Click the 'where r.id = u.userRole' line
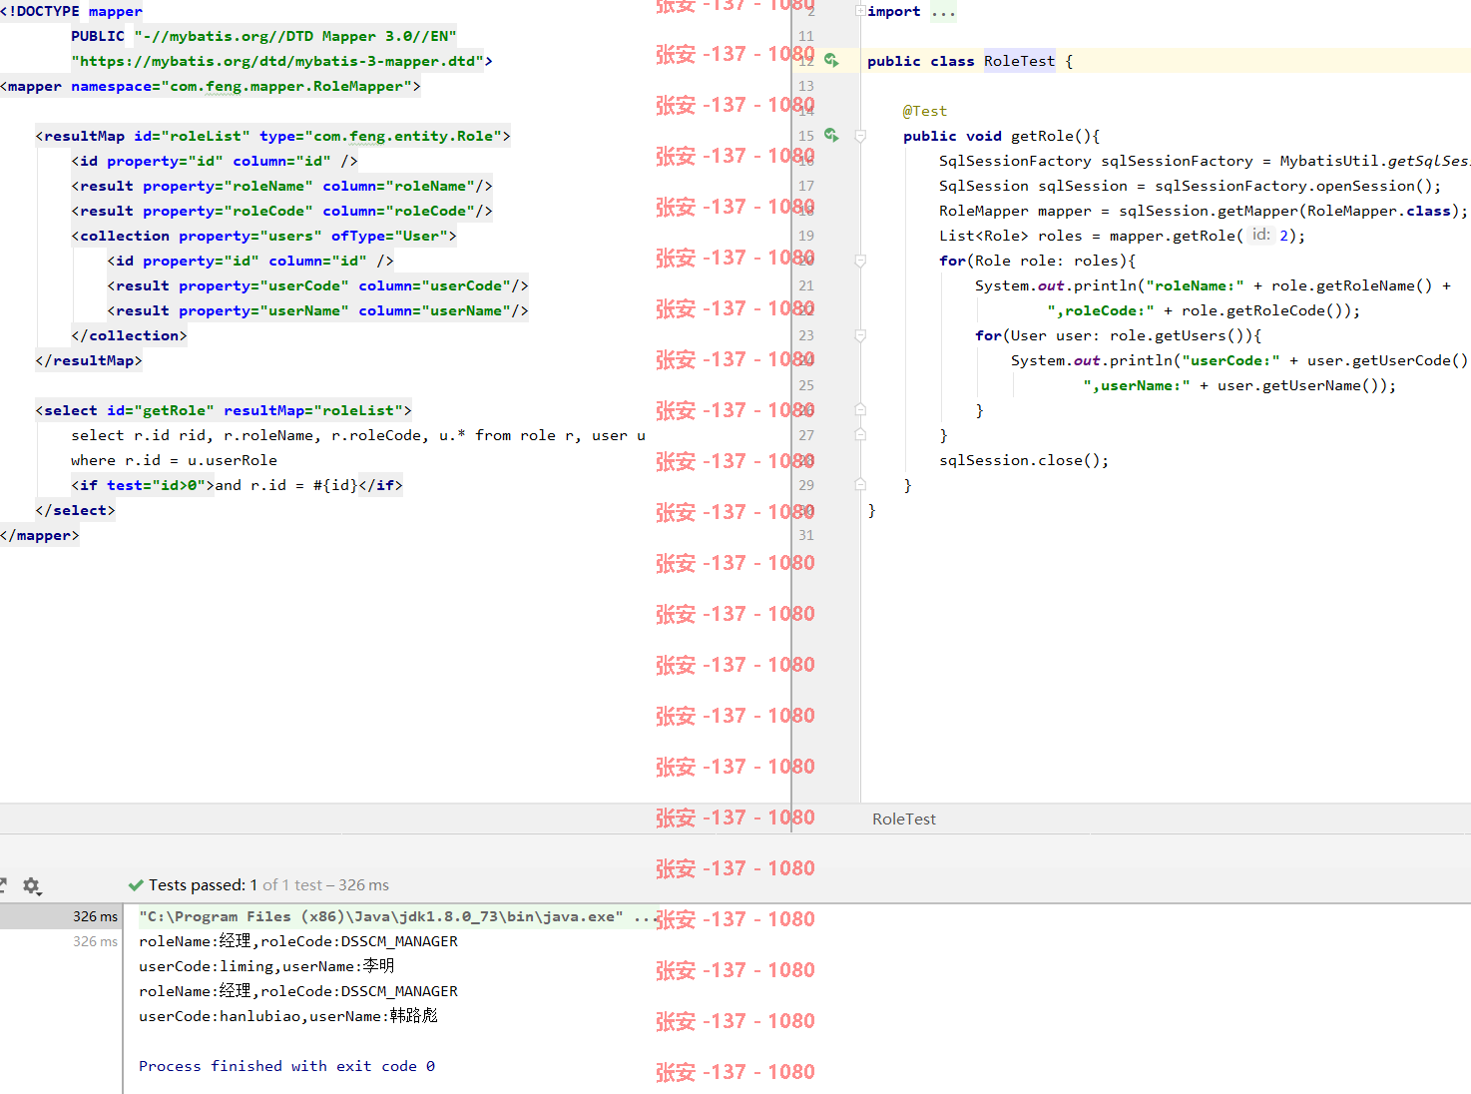 174,460
